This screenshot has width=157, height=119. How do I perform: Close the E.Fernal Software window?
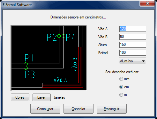pos(147,3)
